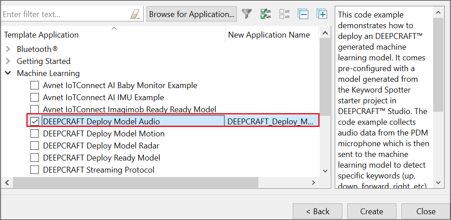The height and width of the screenshot is (220, 451).
Task: Click the DEEPCRAFT_Deploy_M... application name cell
Action: pos(271,122)
